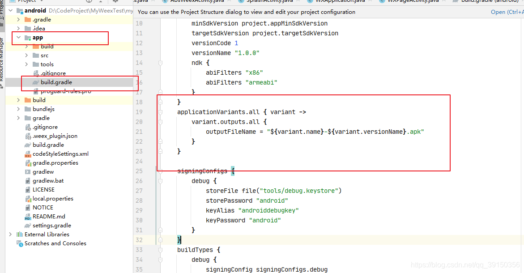Screen dimensions: 524x273
Task: Click the outputFileName code line
Action: 315,132
